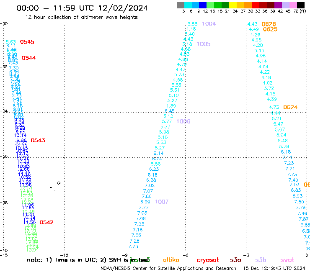Click the small island outline on the map
This screenshot has height=272, width=310.
click(59, 183)
